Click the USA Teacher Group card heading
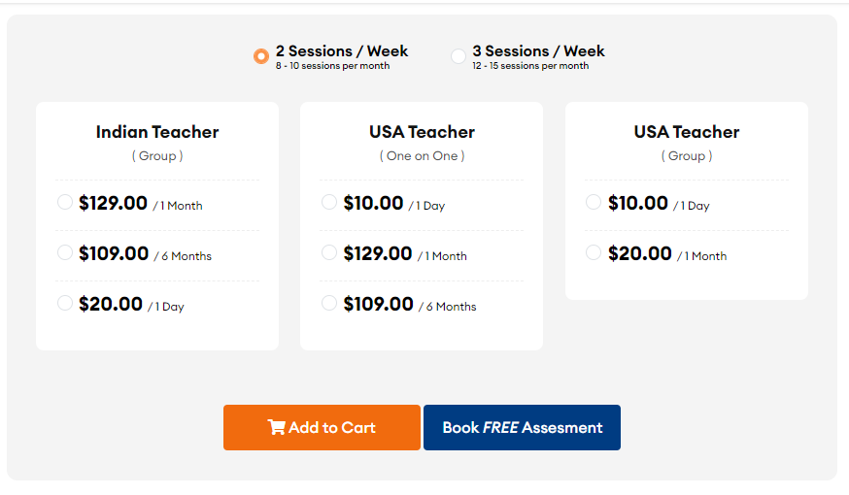This screenshot has width=849, height=495. [x=687, y=132]
